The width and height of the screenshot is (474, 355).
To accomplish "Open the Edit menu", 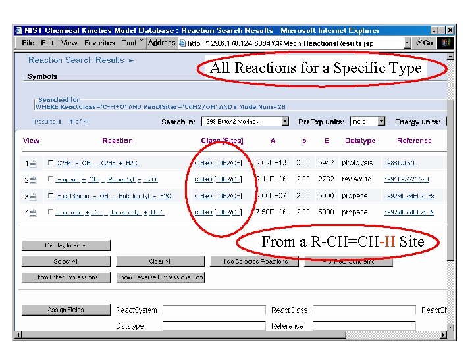I will 47,43.
